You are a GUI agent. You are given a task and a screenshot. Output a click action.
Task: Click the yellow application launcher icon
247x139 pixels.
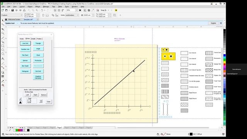pyautogui.click(x=116, y=10)
